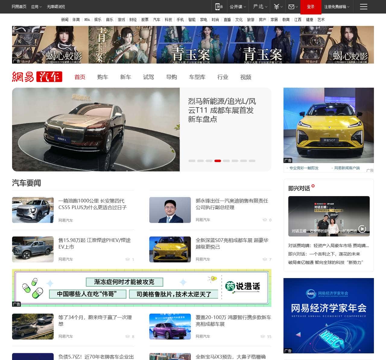Click the 網易汽车 logo

(x=37, y=77)
